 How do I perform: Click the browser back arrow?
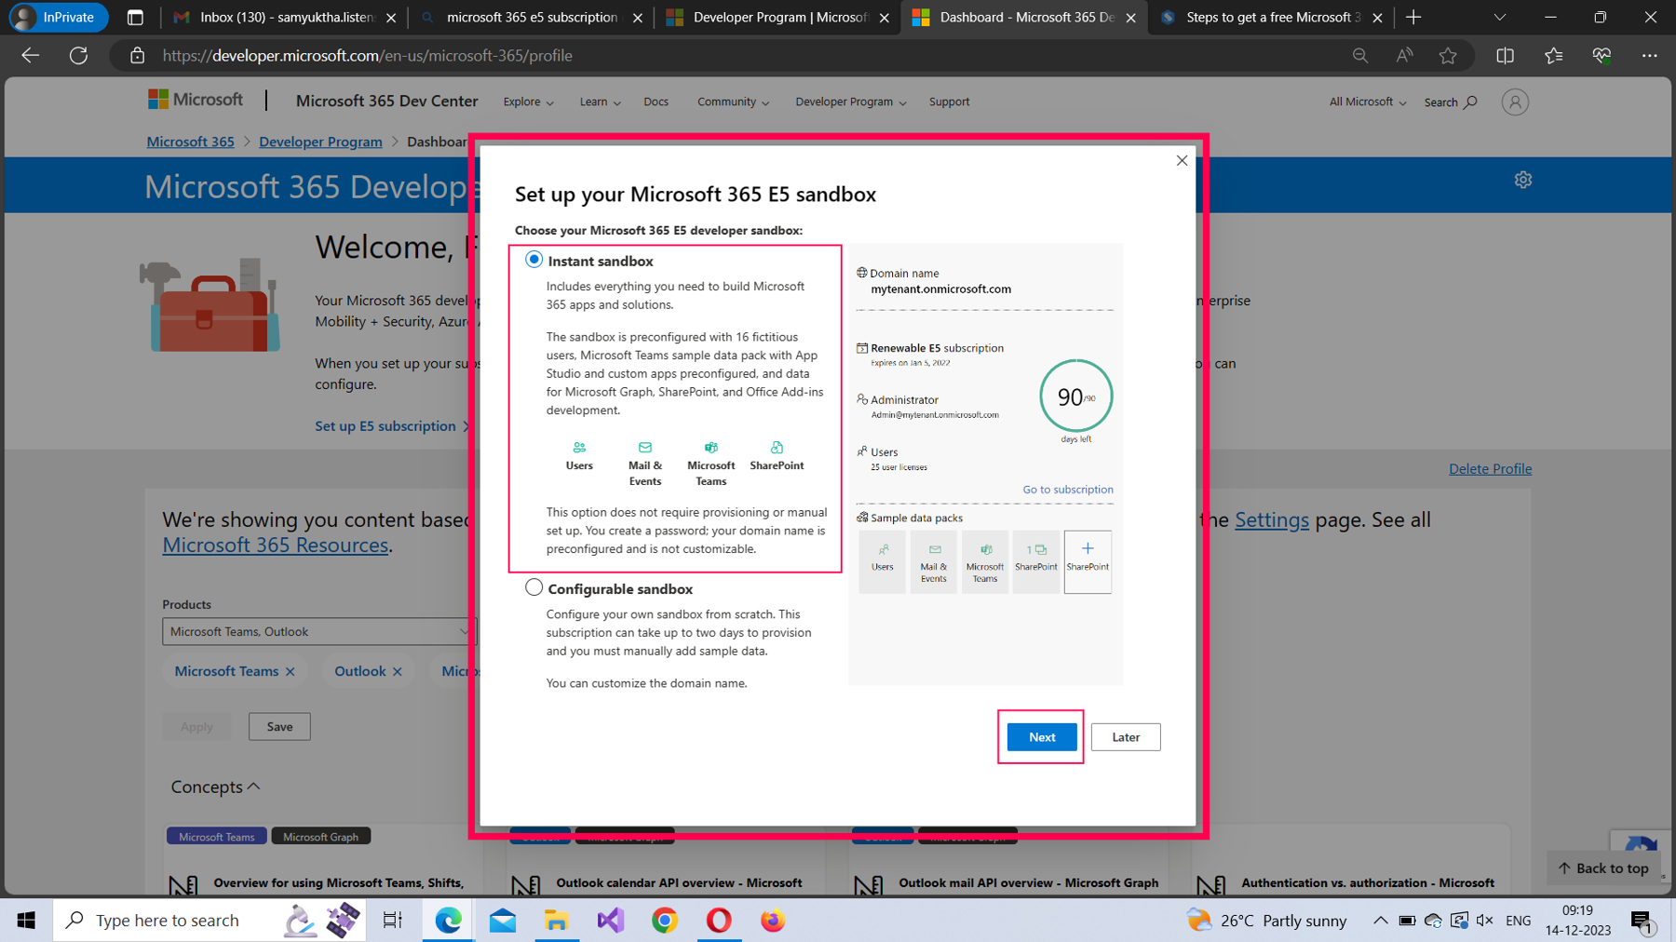pos(30,56)
